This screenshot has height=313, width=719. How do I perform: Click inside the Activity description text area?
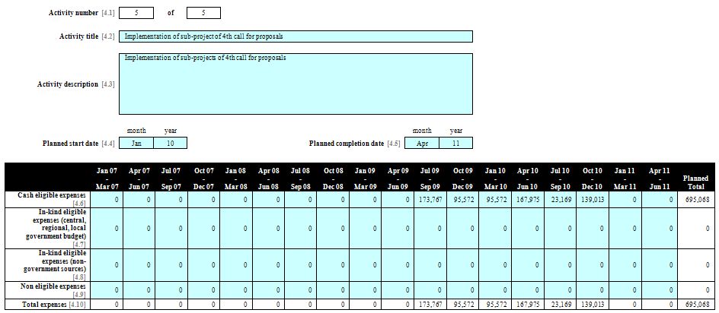tap(296, 84)
